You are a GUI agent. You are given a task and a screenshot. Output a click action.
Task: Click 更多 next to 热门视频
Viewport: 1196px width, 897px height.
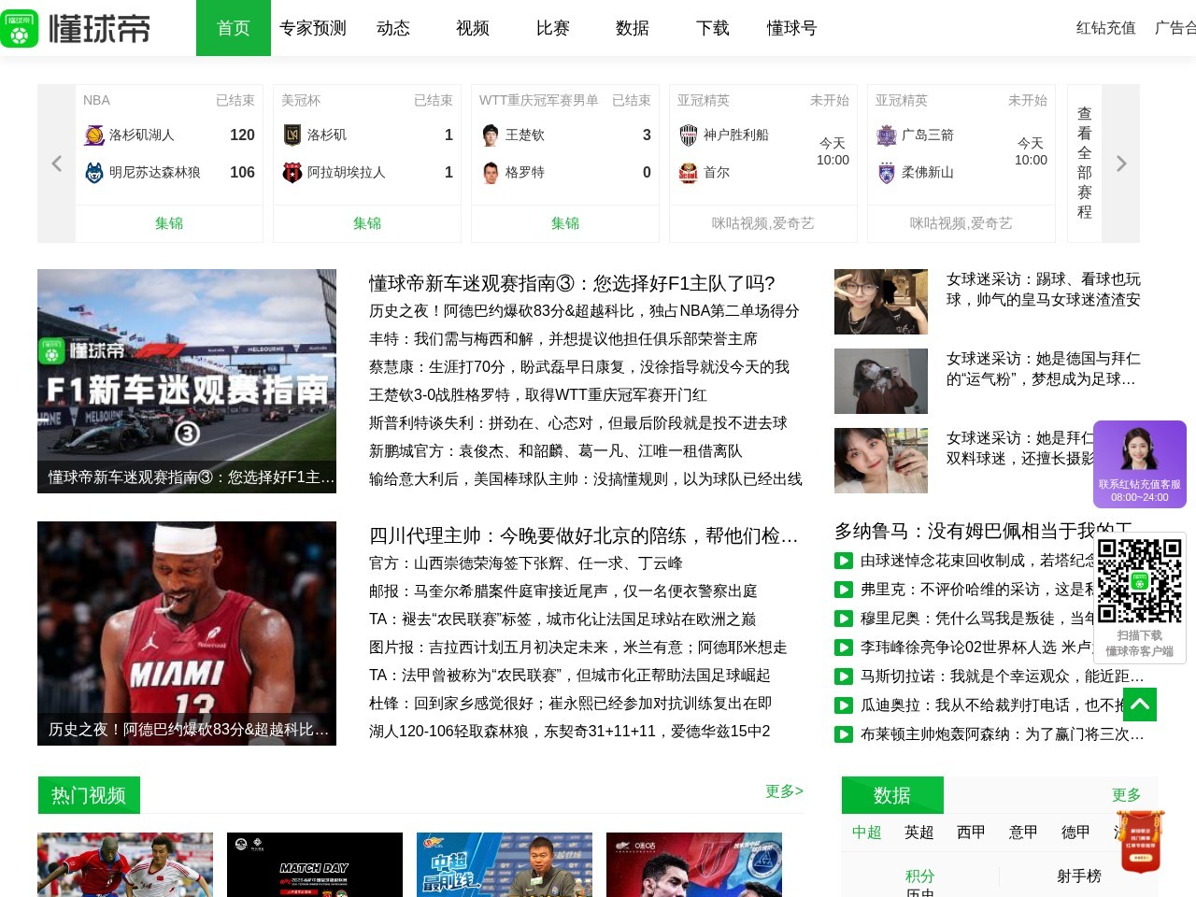784,790
